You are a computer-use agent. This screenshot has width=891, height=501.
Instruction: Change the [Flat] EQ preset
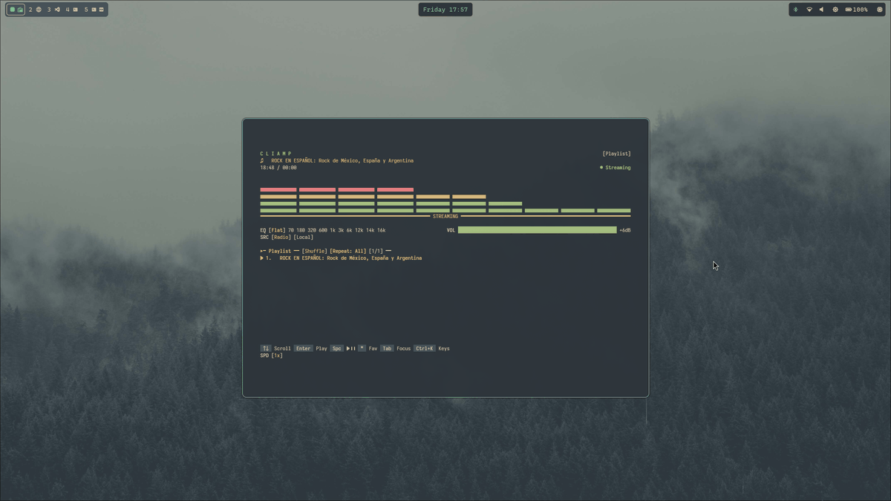point(277,230)
